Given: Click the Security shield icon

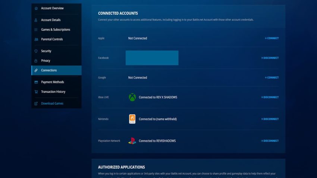Looking at the screenshot, I should click(36, 51).
